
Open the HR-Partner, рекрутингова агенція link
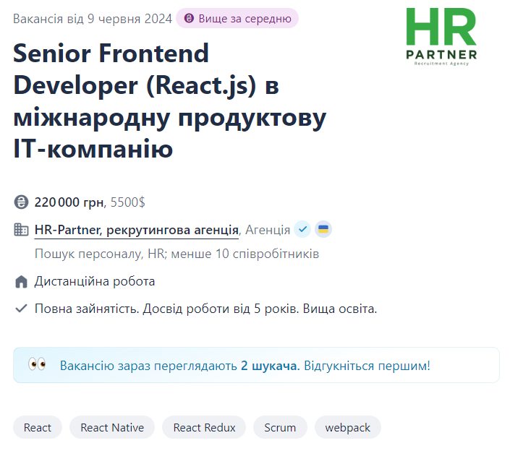[137, 230]
